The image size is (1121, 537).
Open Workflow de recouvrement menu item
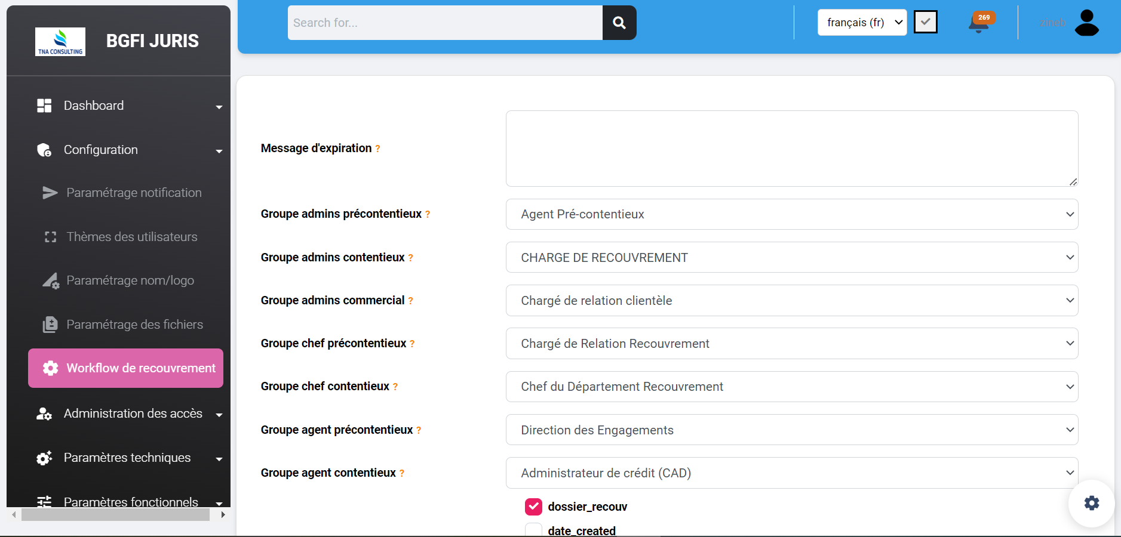(x=126, y=368)
